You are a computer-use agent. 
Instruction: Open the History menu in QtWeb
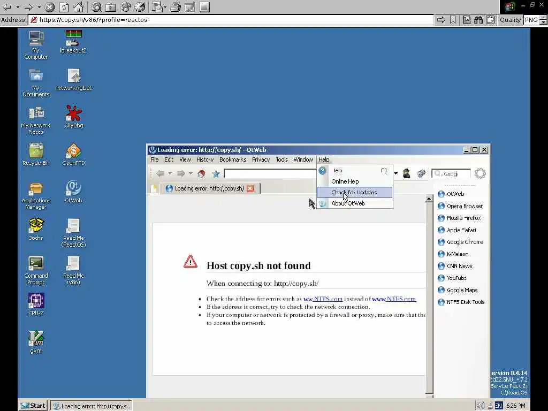tap(205, 159)
